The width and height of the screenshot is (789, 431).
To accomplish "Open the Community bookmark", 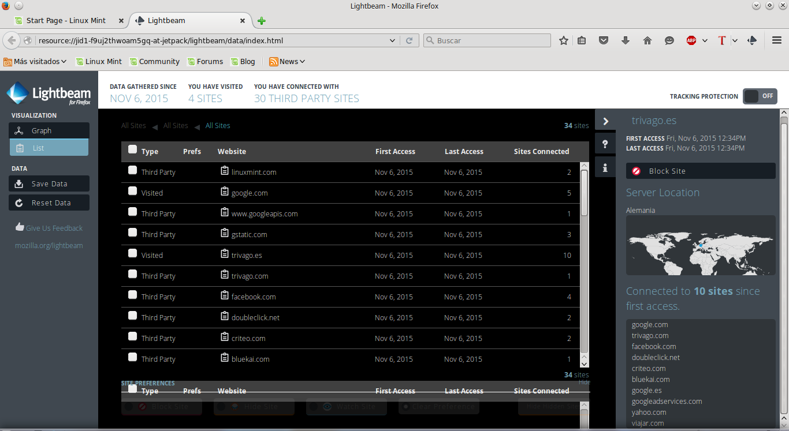I will [155, 61].
